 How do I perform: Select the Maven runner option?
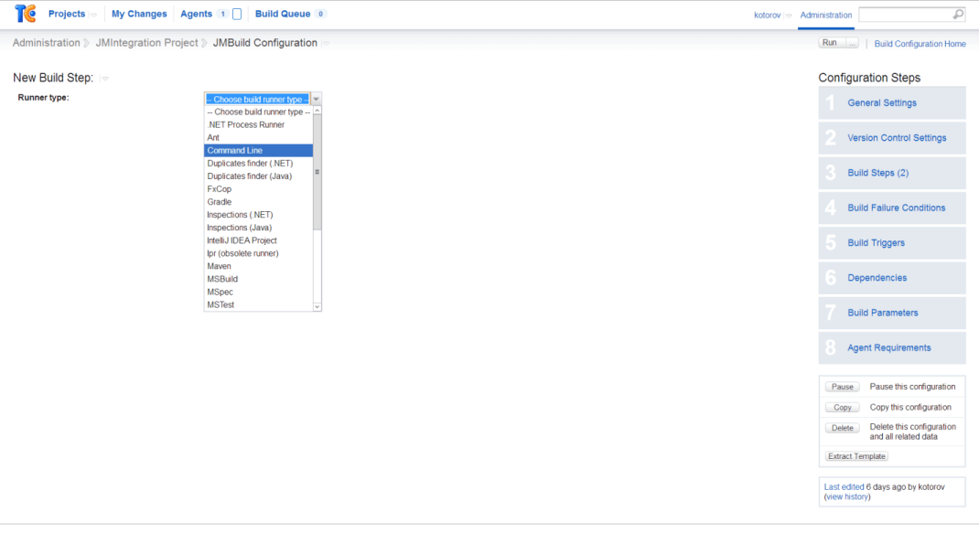point(259,266)
